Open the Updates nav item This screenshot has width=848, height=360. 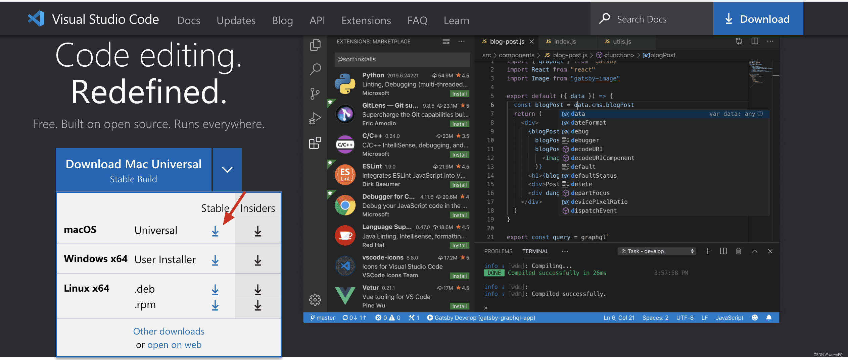(236, 20)
